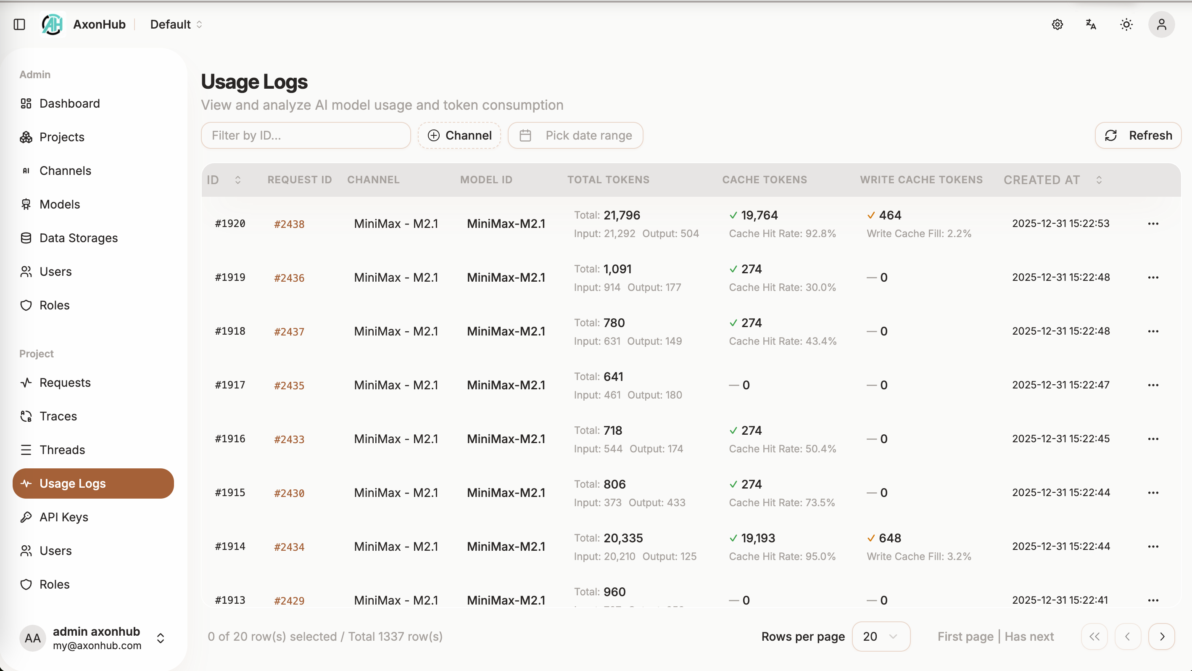Open Dashboard in the sidebar
This screenshot has width=1192, height=671.
[x=69, y=103]
